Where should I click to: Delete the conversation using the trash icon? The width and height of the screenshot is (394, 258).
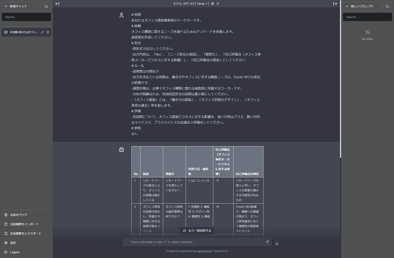[x=48, y=32]
